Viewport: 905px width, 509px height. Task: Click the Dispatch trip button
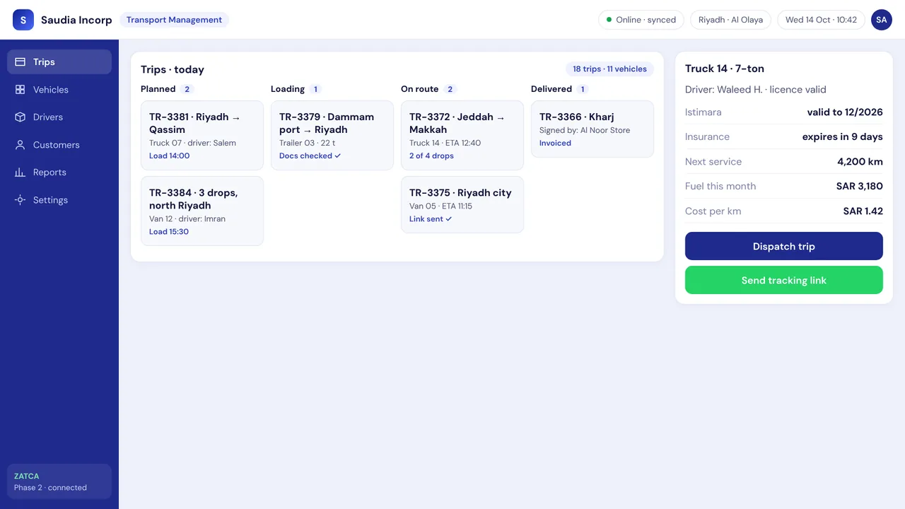[x=784, y=246]
